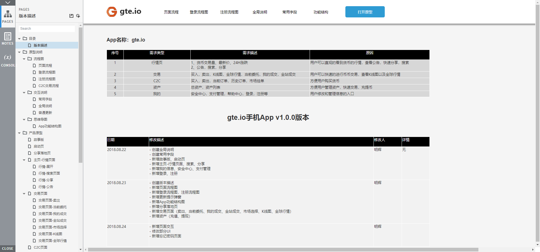
Task: Open 注册流程图 in top navigation
Action: point(229,12)
